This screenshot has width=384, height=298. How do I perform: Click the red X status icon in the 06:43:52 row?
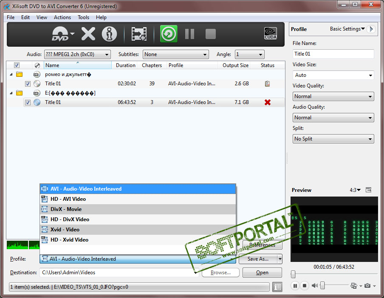(268, 102)
